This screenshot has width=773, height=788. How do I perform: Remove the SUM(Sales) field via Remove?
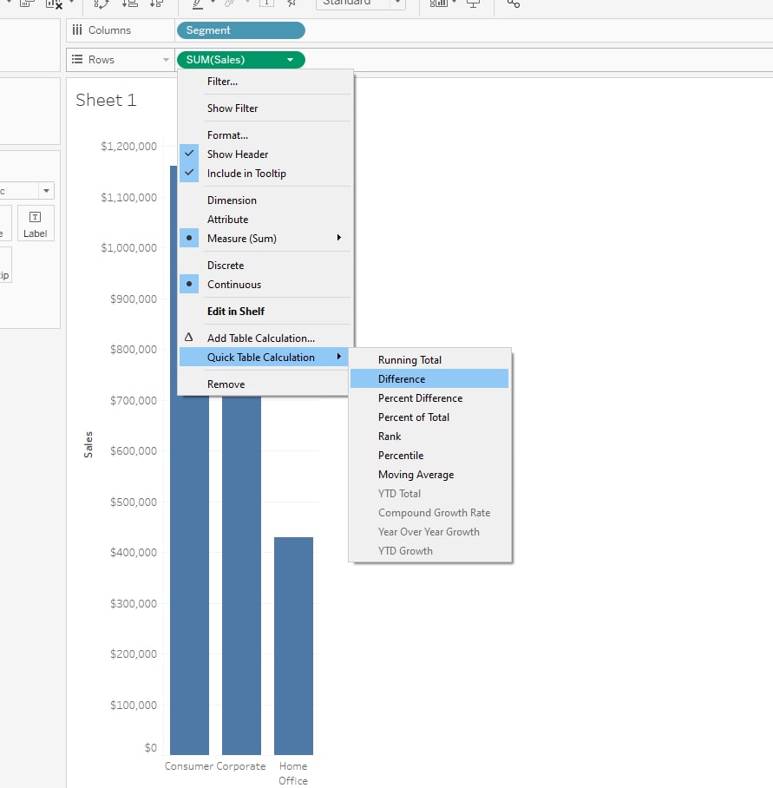pos(265,384)
